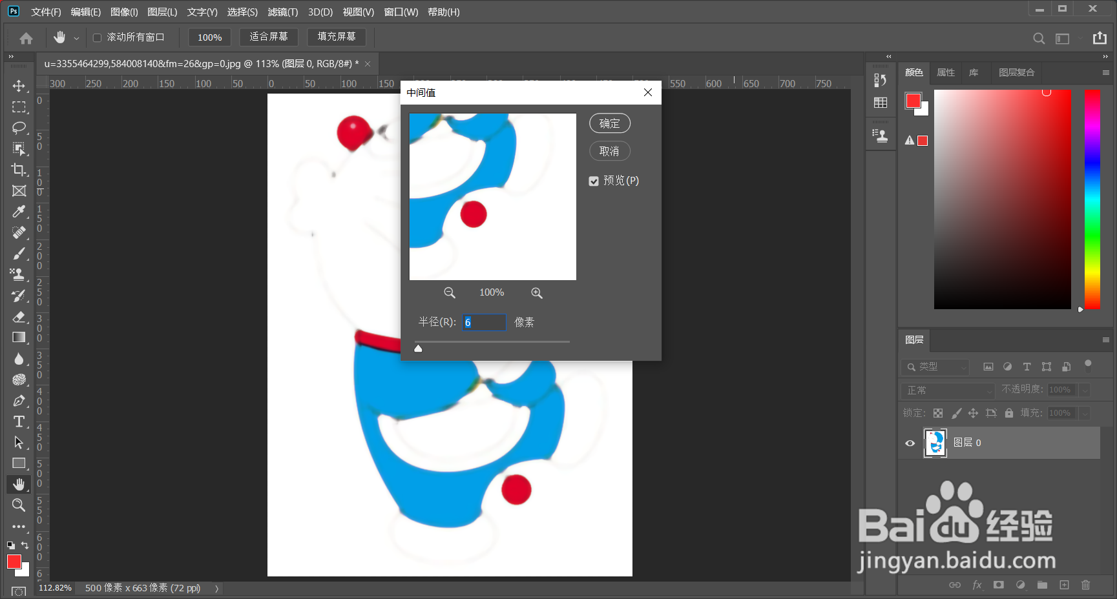The height and width of the screenshot is (599, 1117).
Task: Open the 正常 blend mode dropdown
Action: click(x=947, y=390)
